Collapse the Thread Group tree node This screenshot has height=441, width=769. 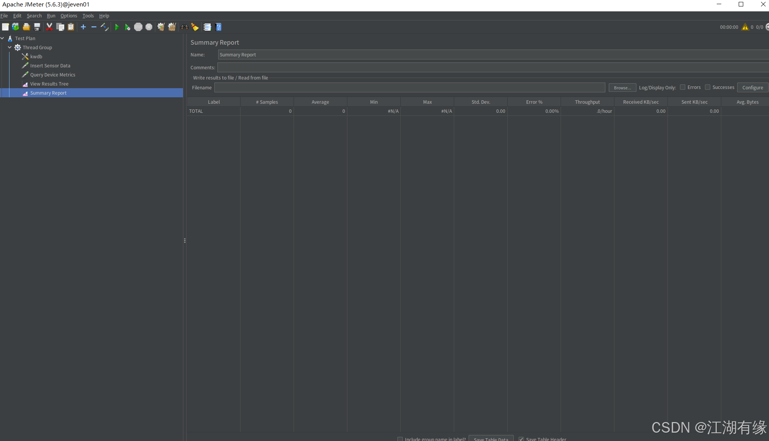pos(10,47)
